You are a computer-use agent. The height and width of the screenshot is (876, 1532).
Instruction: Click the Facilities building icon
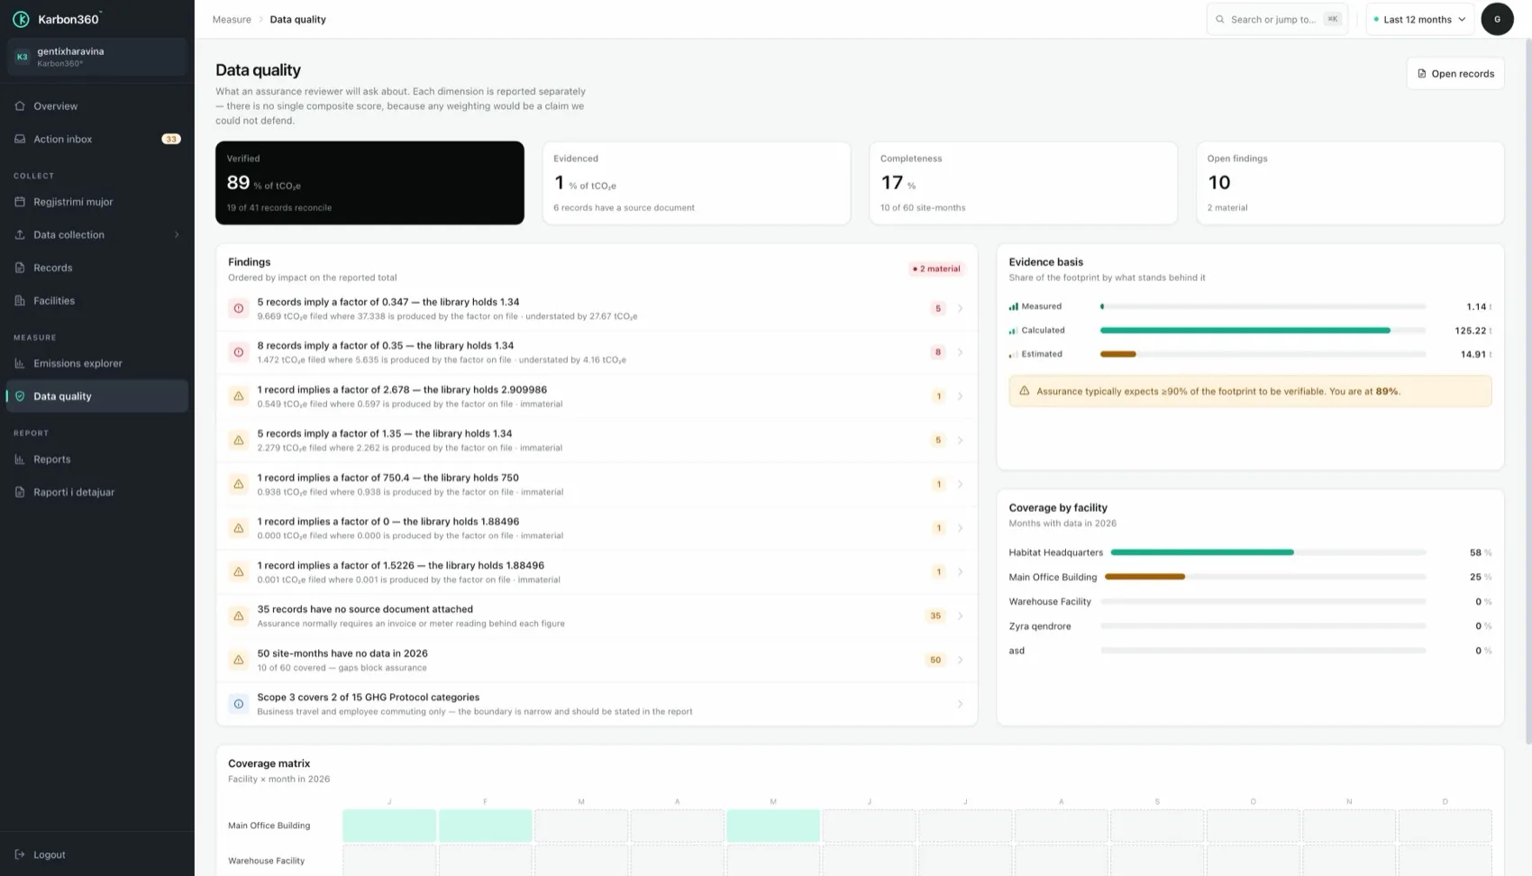(x=20, y=300)
